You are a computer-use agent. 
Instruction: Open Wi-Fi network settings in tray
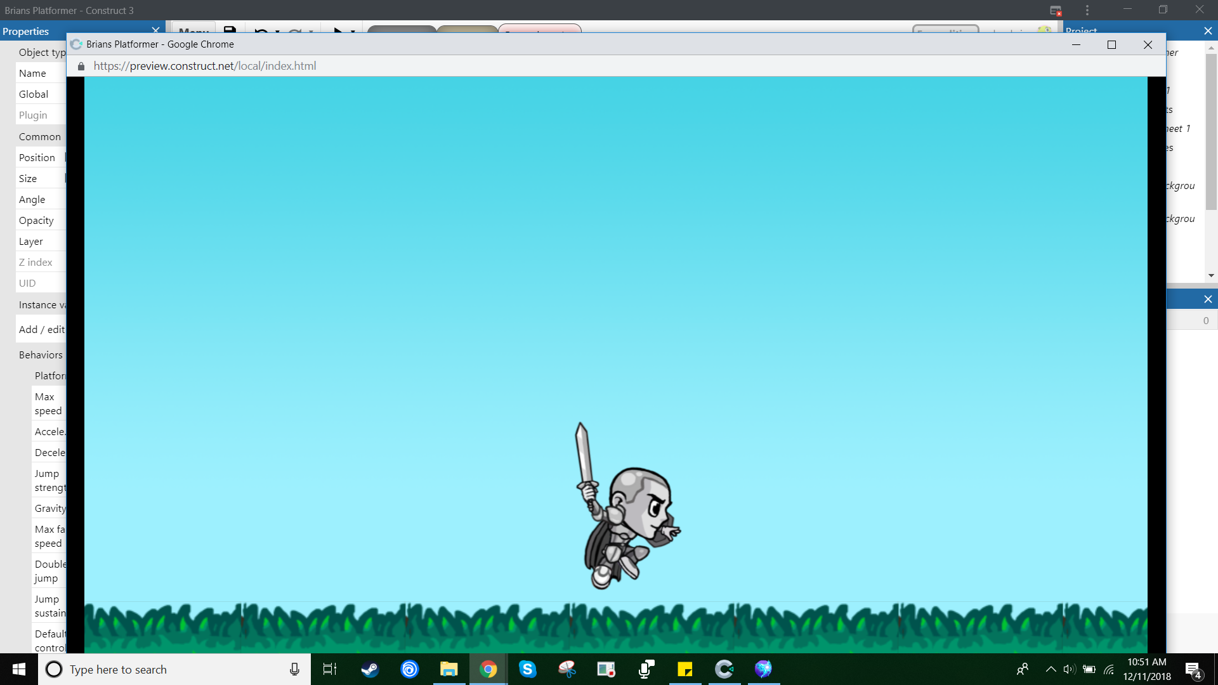click(1109, 669)
